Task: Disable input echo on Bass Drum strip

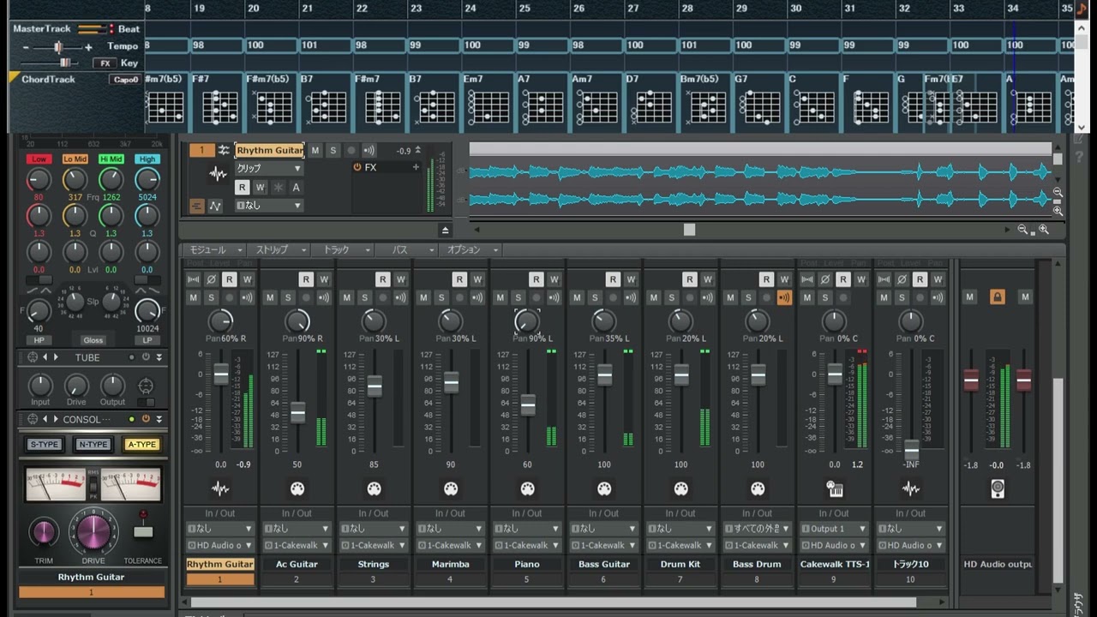Action: coord(784,297)
